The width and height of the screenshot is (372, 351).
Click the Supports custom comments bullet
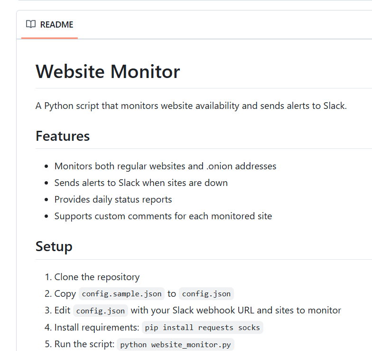tap(163, 216)
